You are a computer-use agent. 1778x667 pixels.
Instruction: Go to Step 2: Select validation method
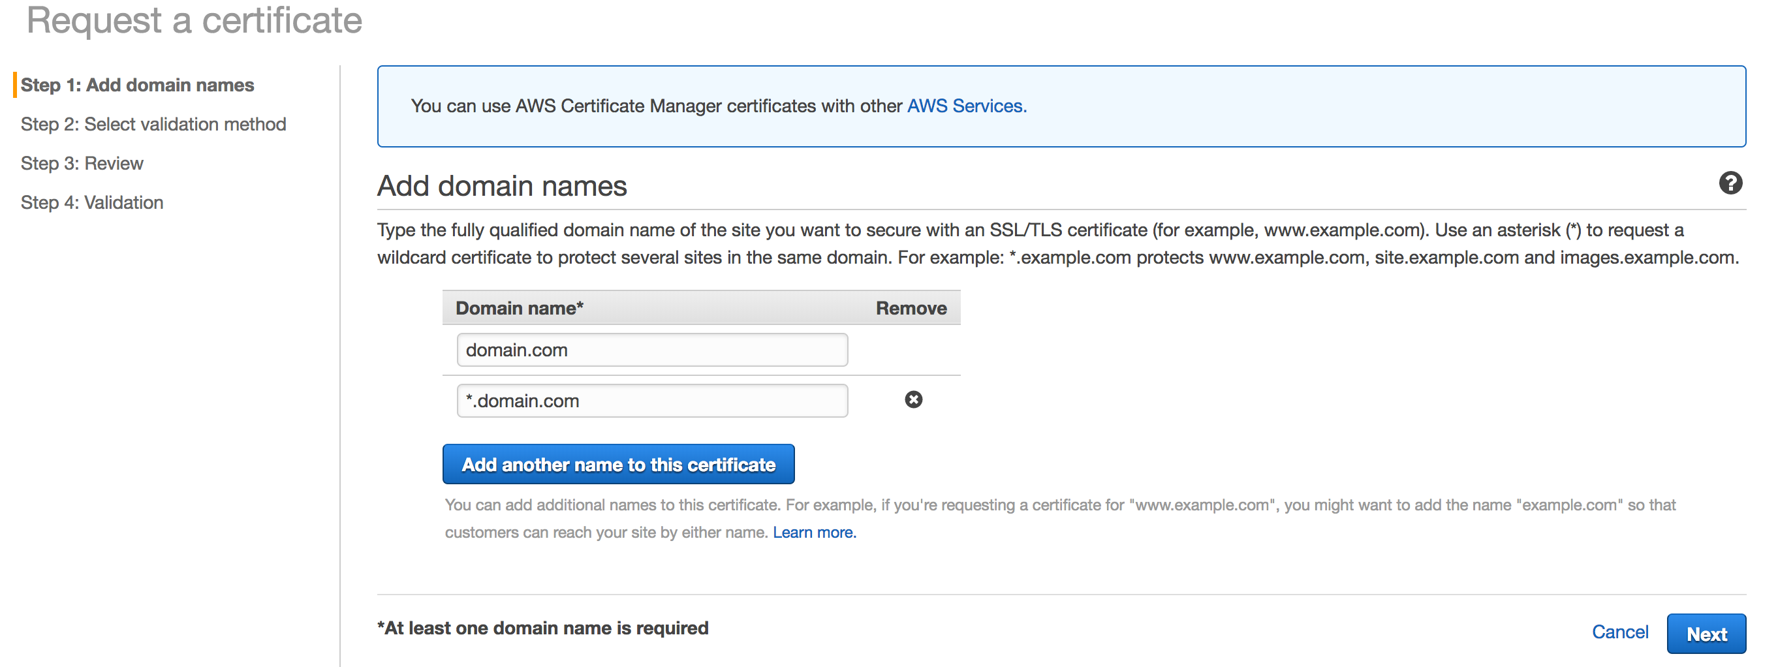click(x=153, y=124)
